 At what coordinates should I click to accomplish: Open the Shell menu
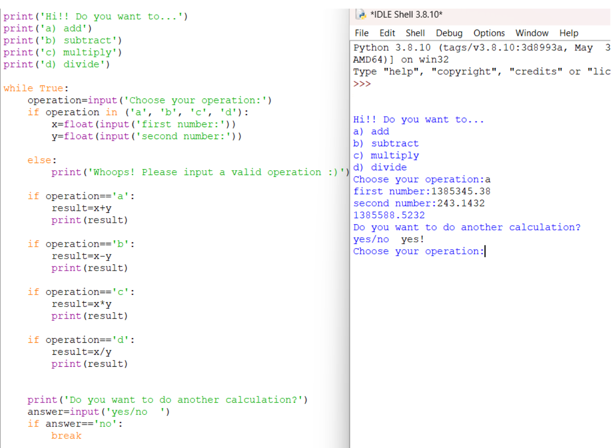point(414,33)
